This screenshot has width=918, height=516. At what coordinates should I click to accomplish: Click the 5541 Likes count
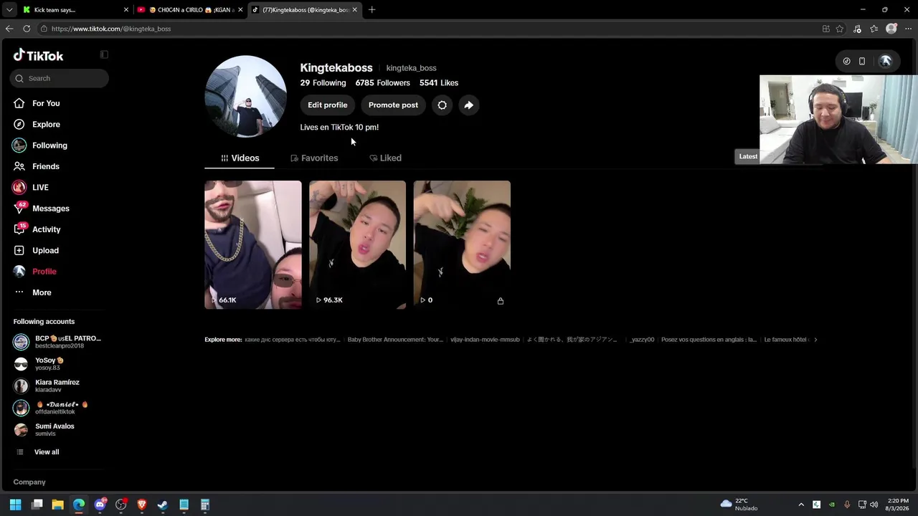[439, 83]
